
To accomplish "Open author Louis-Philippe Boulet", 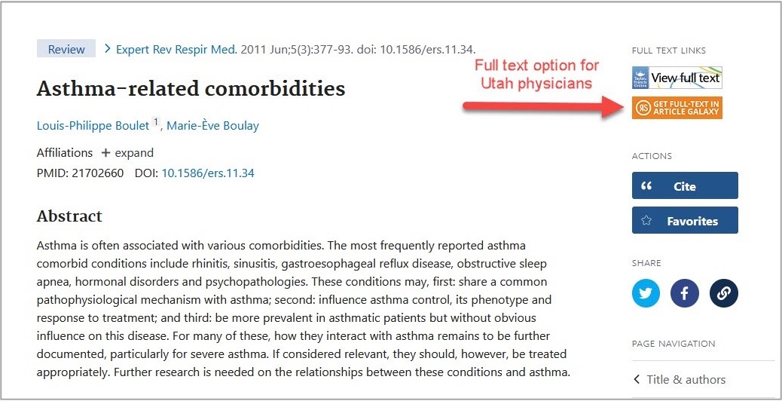I will click(x=93, y=126).
